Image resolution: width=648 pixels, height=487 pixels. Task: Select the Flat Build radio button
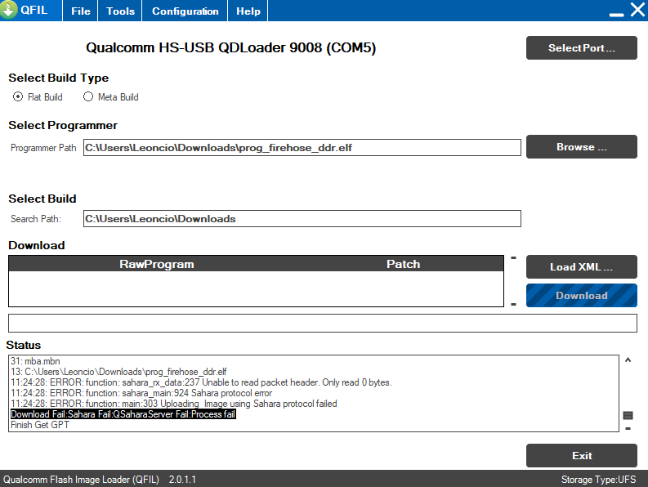pyautogui.click(x=18, y=96)
